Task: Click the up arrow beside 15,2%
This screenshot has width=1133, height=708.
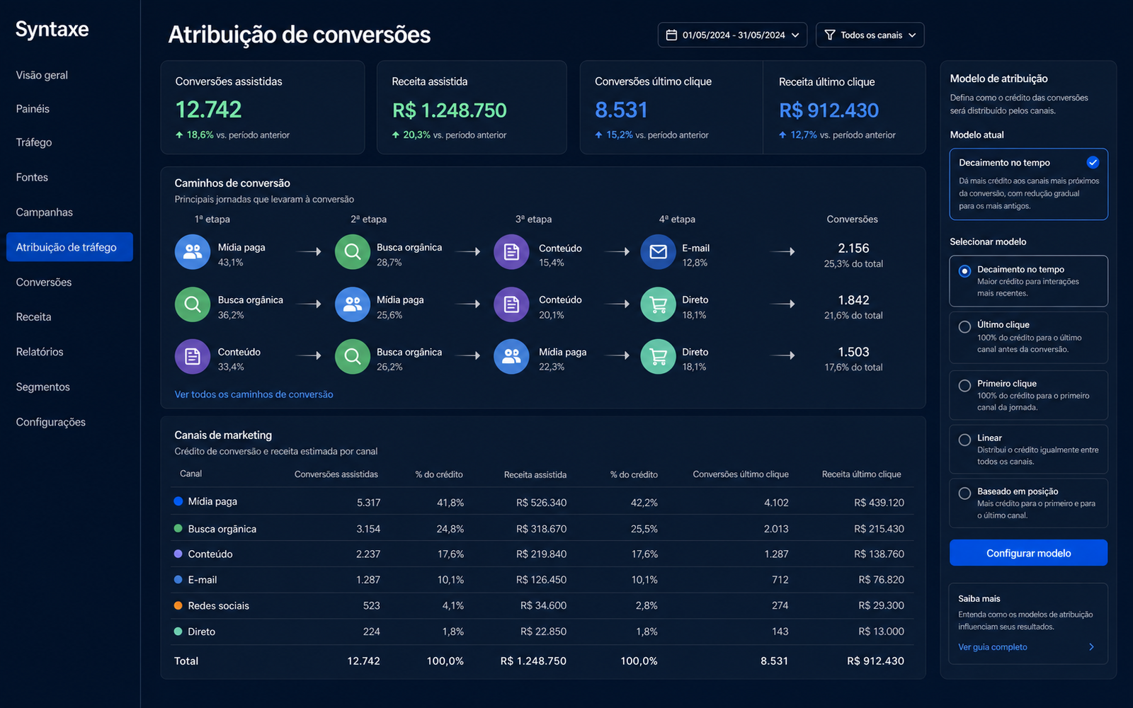Action: [598, 135]
